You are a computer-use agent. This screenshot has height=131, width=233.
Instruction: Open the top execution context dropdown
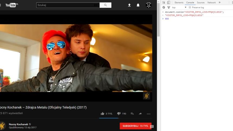(179, 7)
